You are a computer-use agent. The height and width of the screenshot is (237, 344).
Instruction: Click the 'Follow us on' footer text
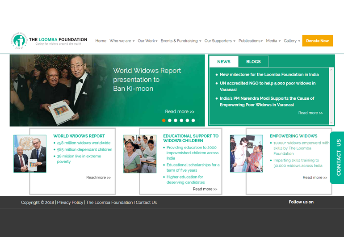(x=301, y=202)
